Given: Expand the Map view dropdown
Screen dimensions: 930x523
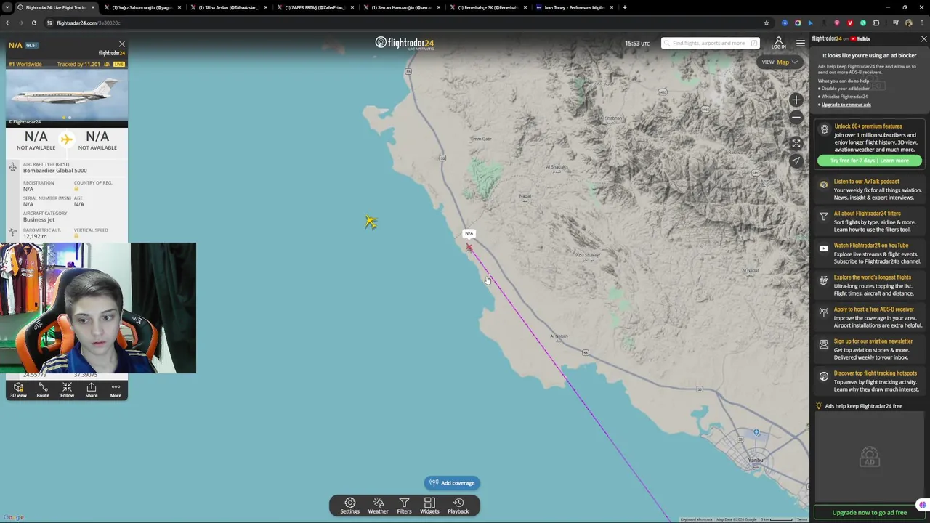Looking at the screenshot, I should tap(780, 62).
